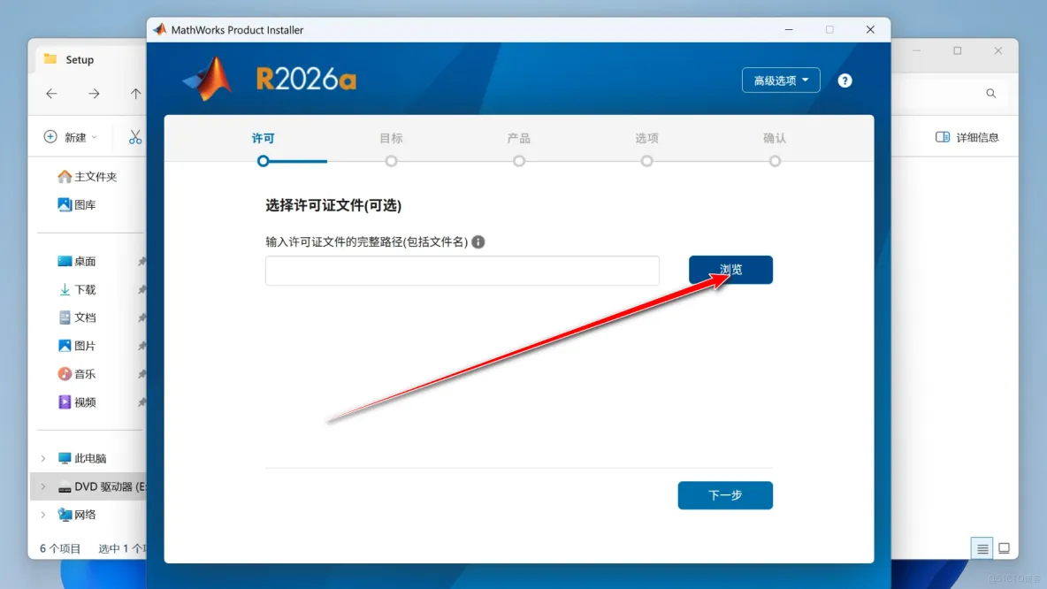1047x589 pixels.
Task: Open 视频 in Explorer sidebar
Action: [x=77, y=402]
